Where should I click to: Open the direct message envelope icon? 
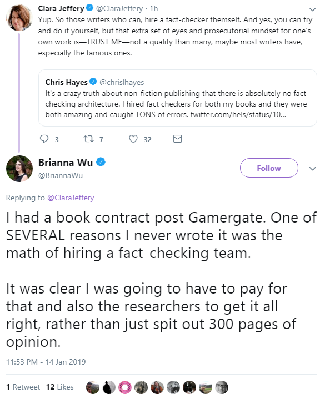178,139
